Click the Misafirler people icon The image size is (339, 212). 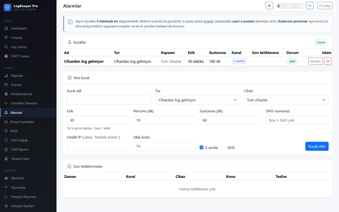6,178
